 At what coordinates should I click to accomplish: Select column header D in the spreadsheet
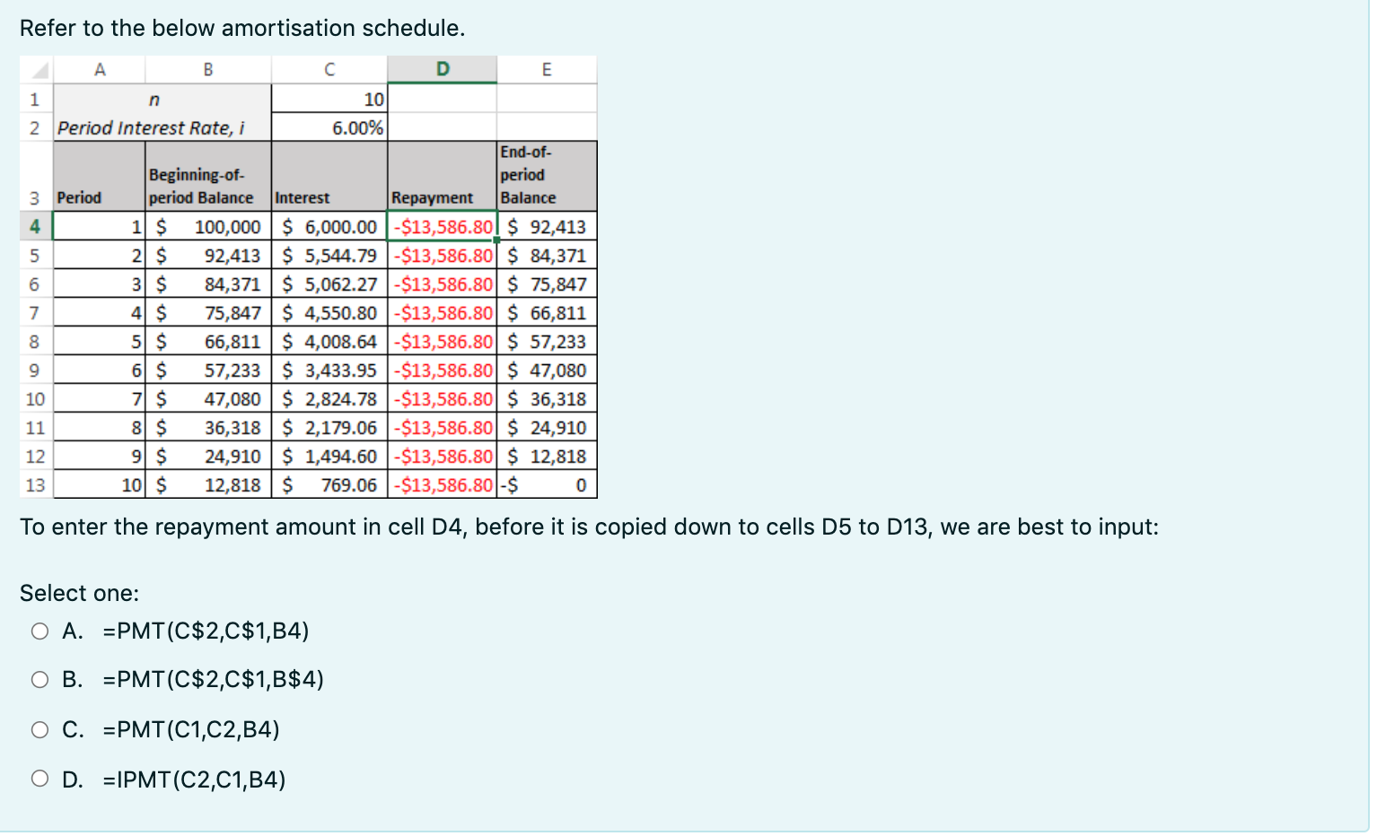click(x=442, y=68)
